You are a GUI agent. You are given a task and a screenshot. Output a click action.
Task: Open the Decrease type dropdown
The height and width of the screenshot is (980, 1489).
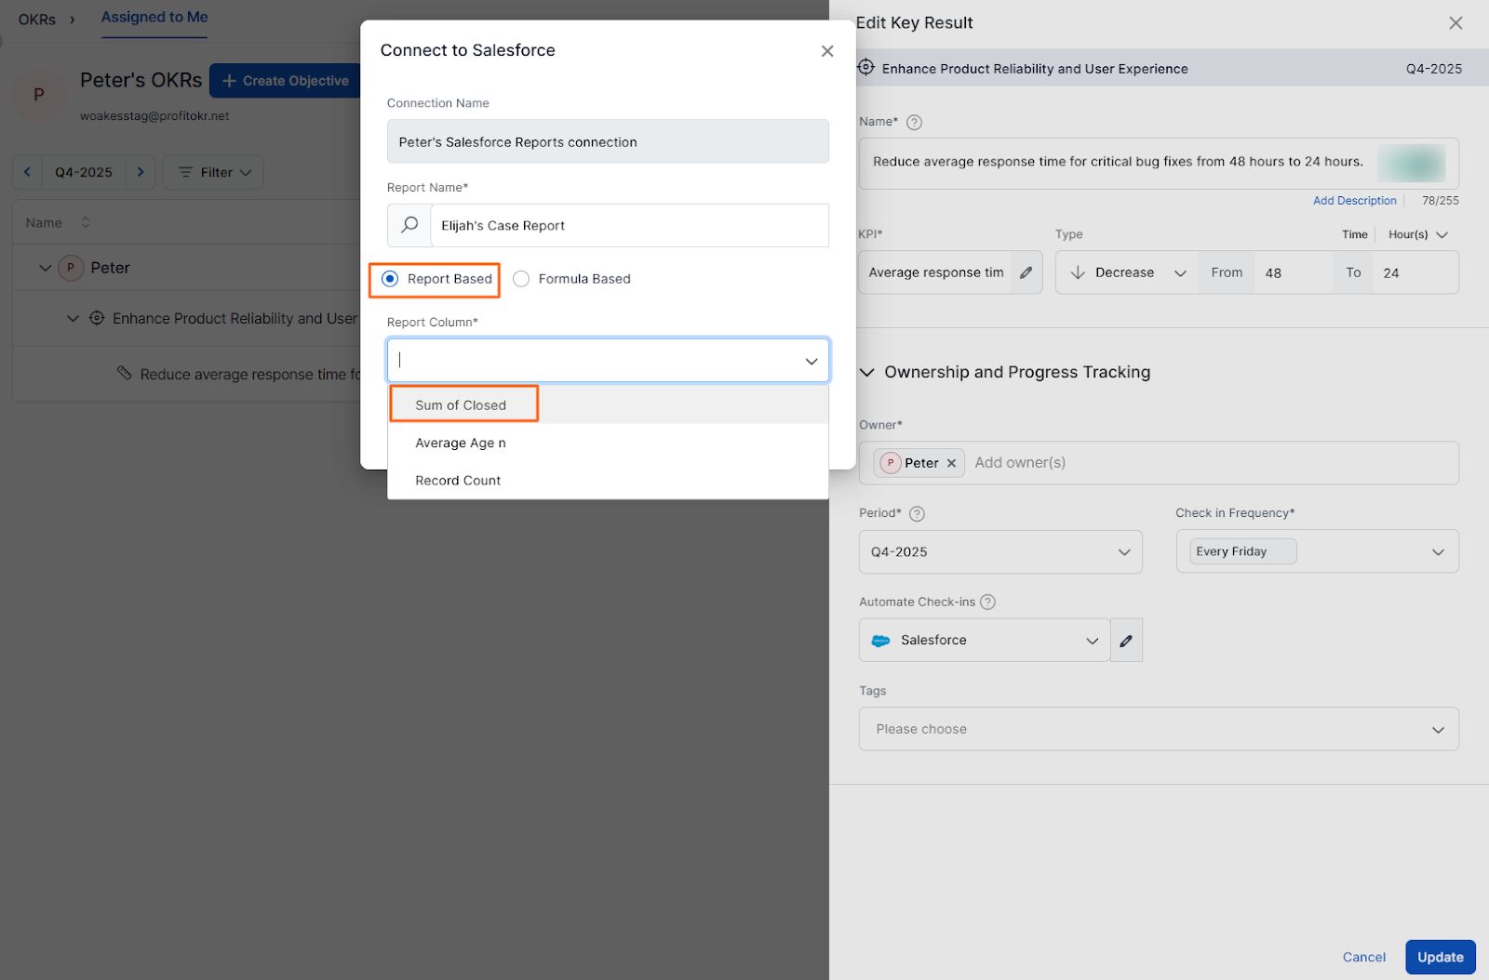(1126, 272)
